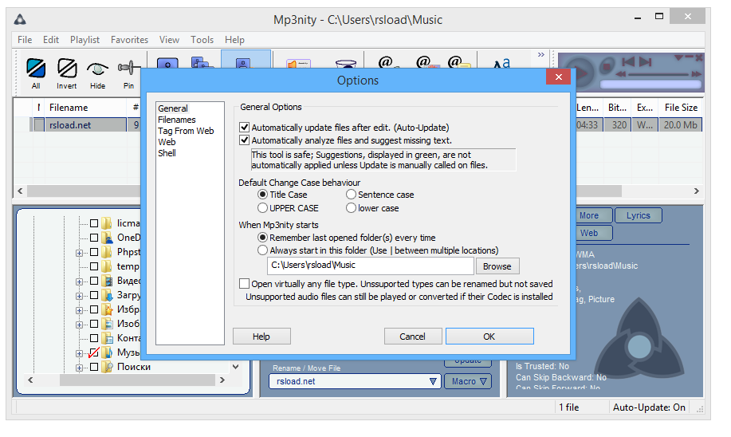Open the player's small dropdown triangle

679,57
